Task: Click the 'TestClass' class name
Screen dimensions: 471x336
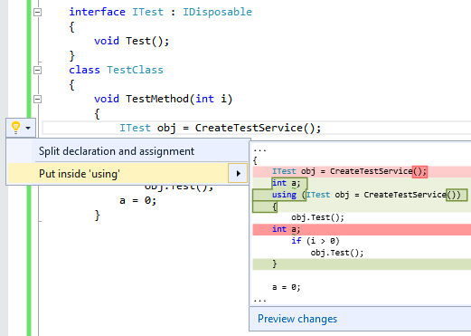Action: [x=135, y=70]
